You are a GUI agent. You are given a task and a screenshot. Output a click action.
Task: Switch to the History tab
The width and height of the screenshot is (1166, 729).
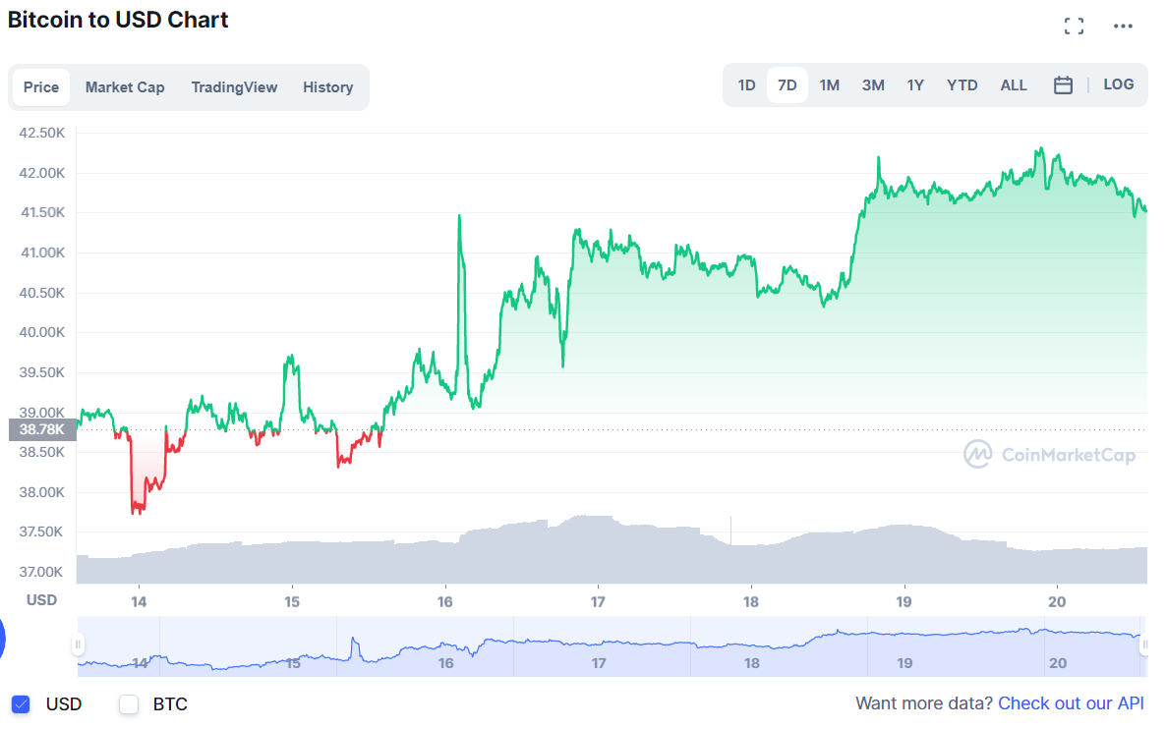[328, 86]
